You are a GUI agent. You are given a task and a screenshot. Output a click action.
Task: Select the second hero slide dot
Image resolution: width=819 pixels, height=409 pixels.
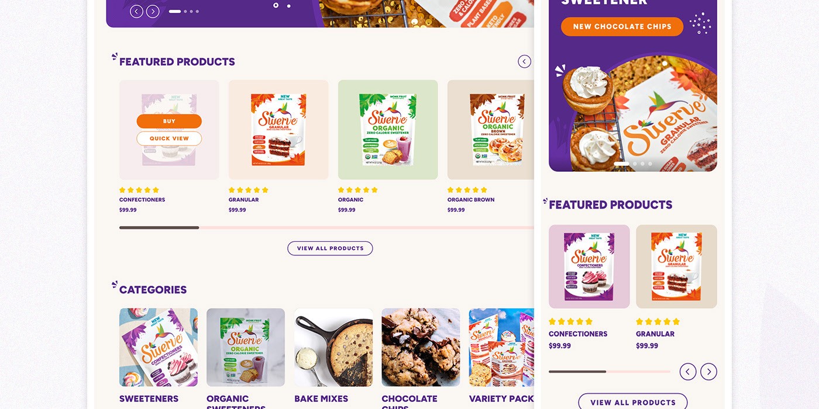click(185, 11)
